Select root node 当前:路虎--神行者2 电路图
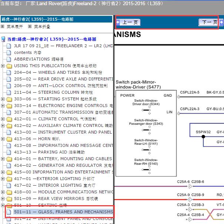Image resolution: width=224 pixels, height=224 pixels. 51,39
